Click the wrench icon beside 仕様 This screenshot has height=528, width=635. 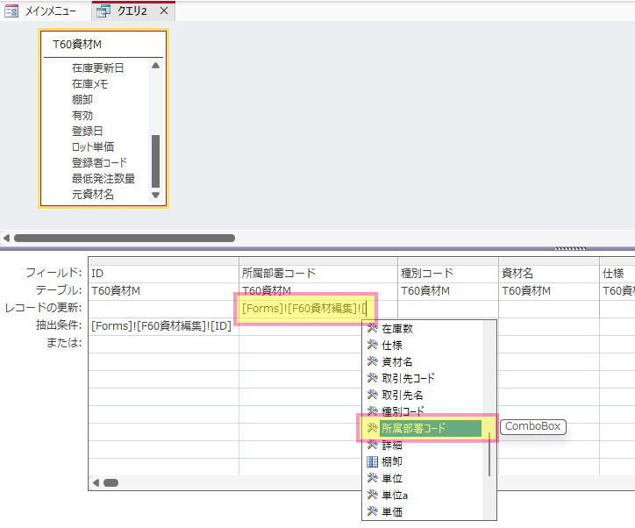point(372,345)
